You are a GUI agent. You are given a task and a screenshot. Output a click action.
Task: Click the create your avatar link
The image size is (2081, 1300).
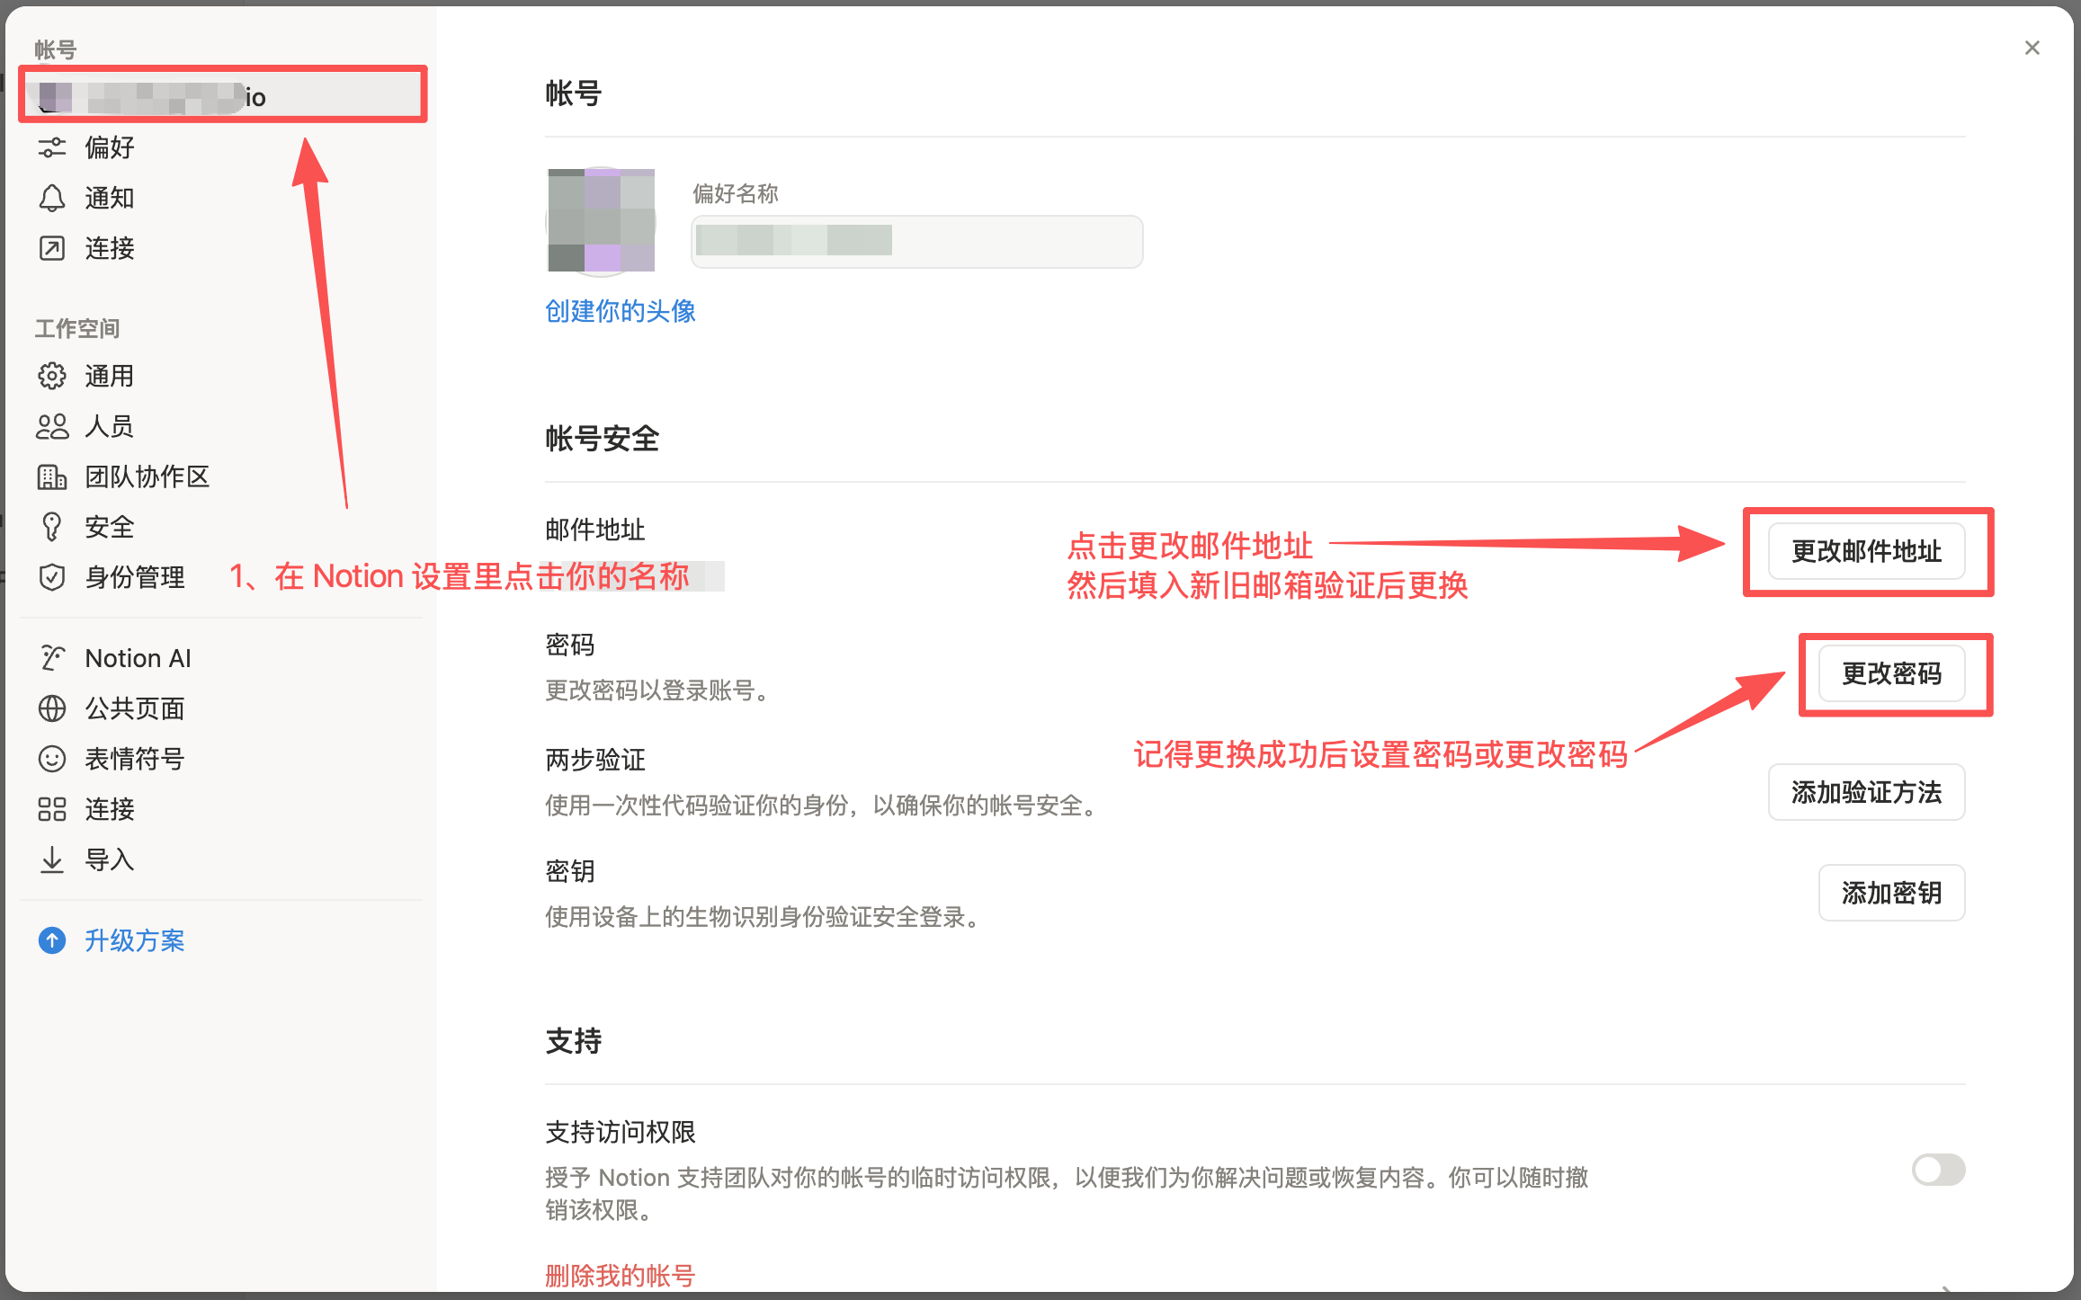[x=620, y=311]
